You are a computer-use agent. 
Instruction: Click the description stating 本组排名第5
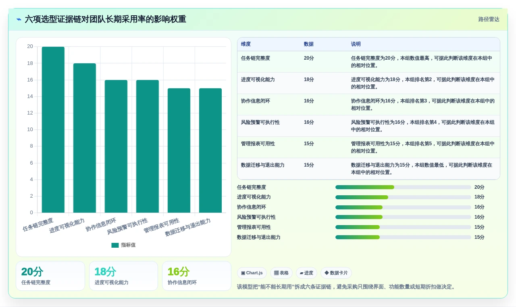(x=422, y=147)
